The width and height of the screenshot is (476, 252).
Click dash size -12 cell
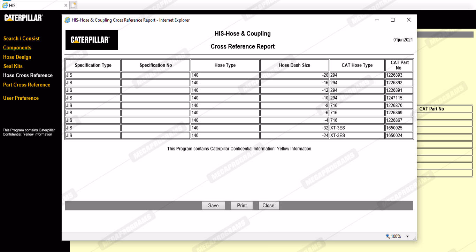coord(294,90)
